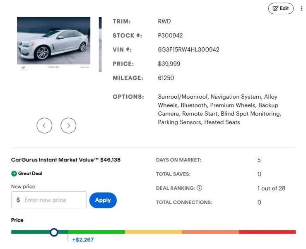Select the mileage value 61250
The height and width of the screenshot is (249, 306).
(x=166, y=78)
